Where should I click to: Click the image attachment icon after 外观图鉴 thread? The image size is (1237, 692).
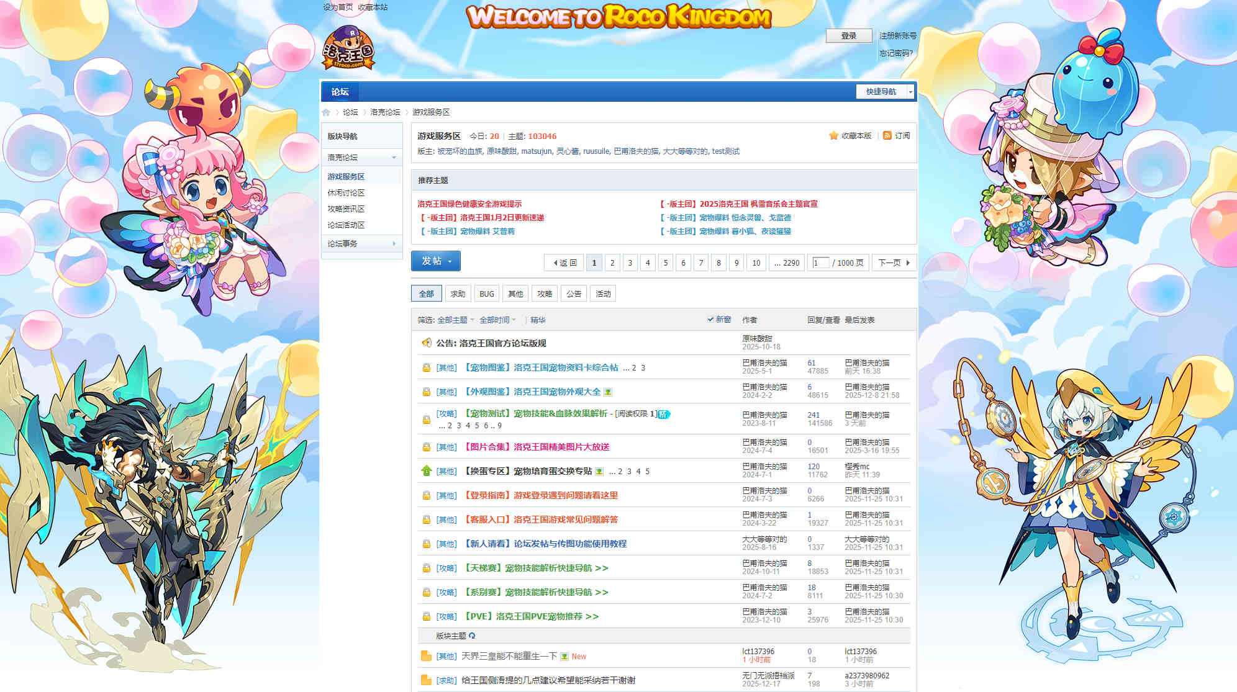(608, 392)
